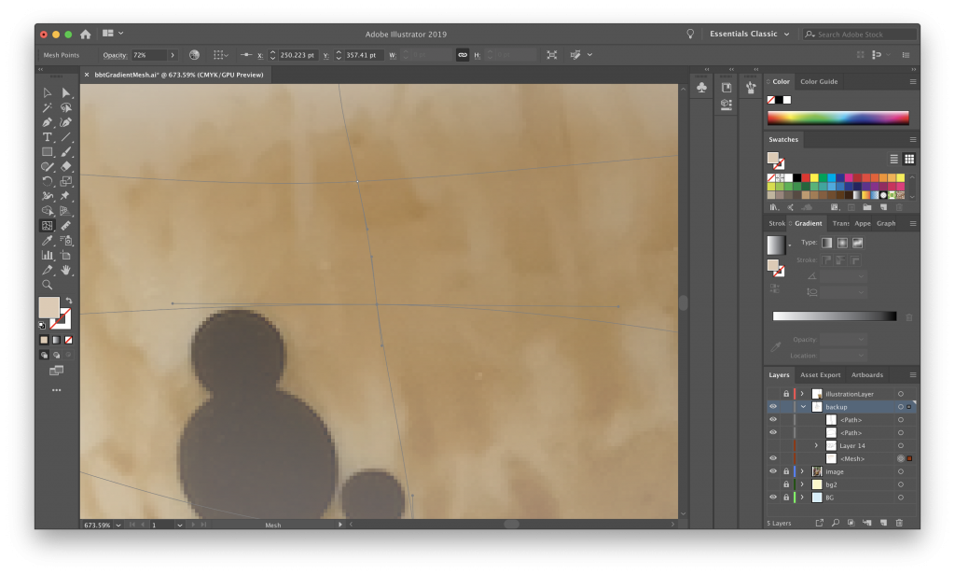Unlock the image layer
This screenshot has height=575, width=955.
pos(785,471)
